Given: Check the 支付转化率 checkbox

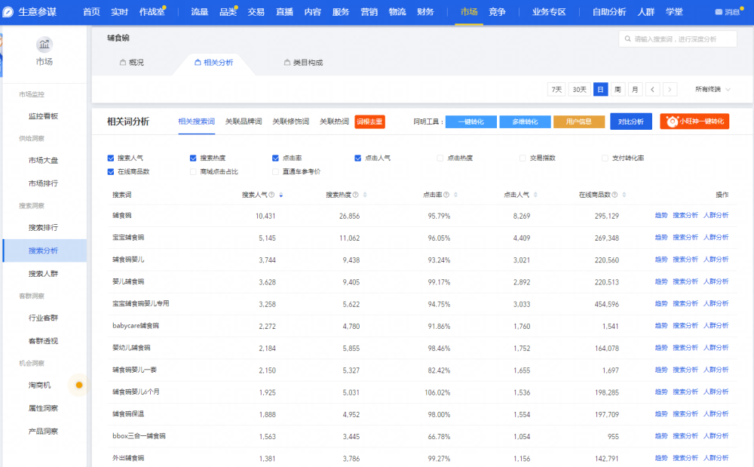Looking at the screenshot, I should click(x=605, y=158).
